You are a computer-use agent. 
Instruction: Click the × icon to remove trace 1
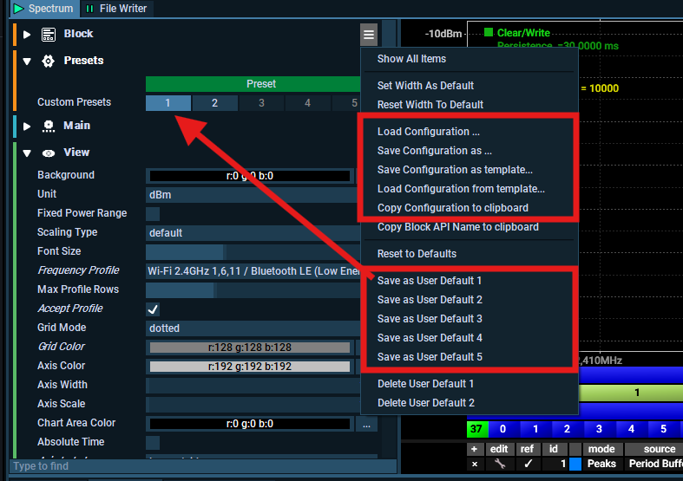click(474, 465)
